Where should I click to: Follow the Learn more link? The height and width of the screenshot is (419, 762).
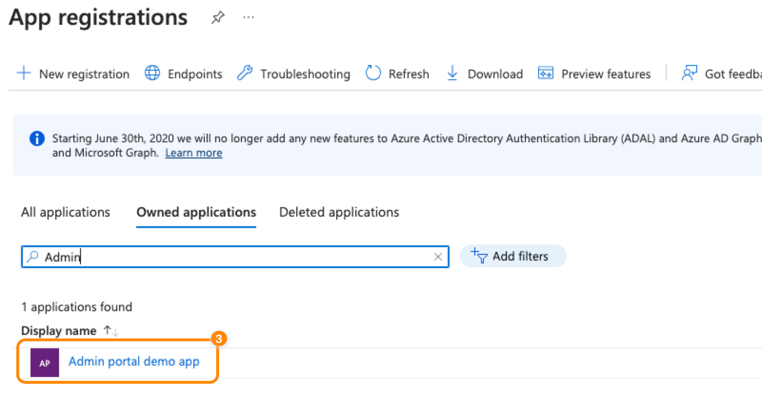(x=194, y=153)
